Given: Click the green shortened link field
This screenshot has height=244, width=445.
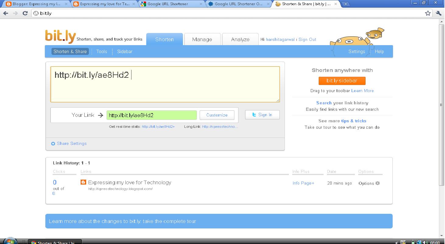Looking at the screenshot, I should (152, 115).
